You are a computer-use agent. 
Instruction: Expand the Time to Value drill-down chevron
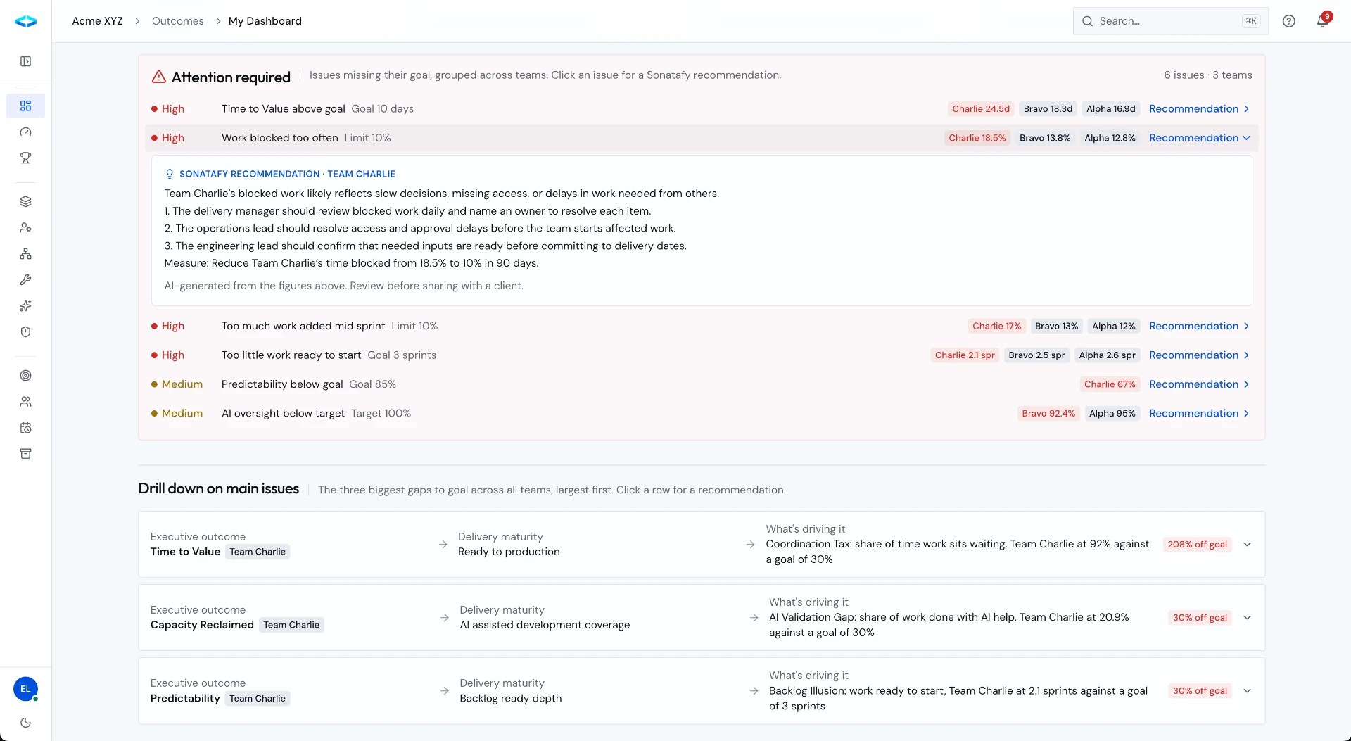[1247, 545]
